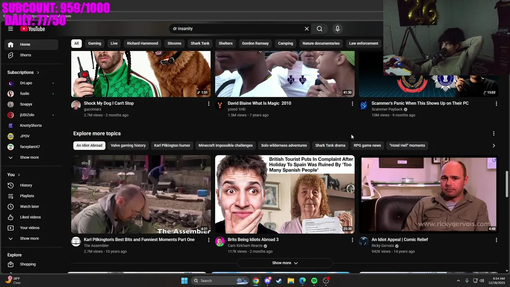Select the "Hotel Hell" moments topic chip

[407, 145]
